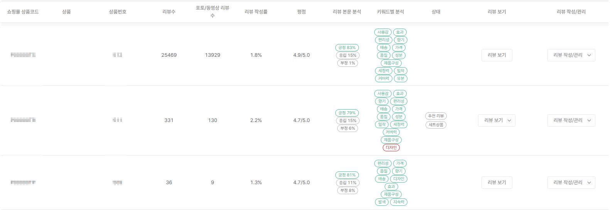Viewport: 610px width, 210px height.
Task: Click 리뷰 보기 button for the 36-review product
Action: [497, 183]
